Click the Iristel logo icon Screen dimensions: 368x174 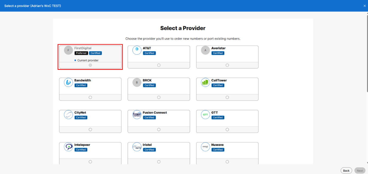point(137,147)
